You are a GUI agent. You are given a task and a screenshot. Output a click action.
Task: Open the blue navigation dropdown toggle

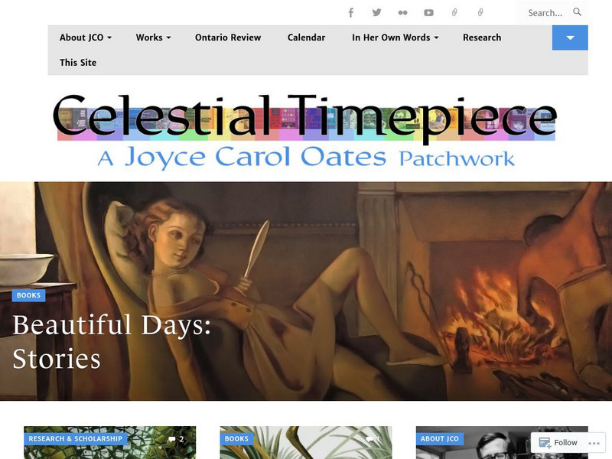(x=569, y=37)
